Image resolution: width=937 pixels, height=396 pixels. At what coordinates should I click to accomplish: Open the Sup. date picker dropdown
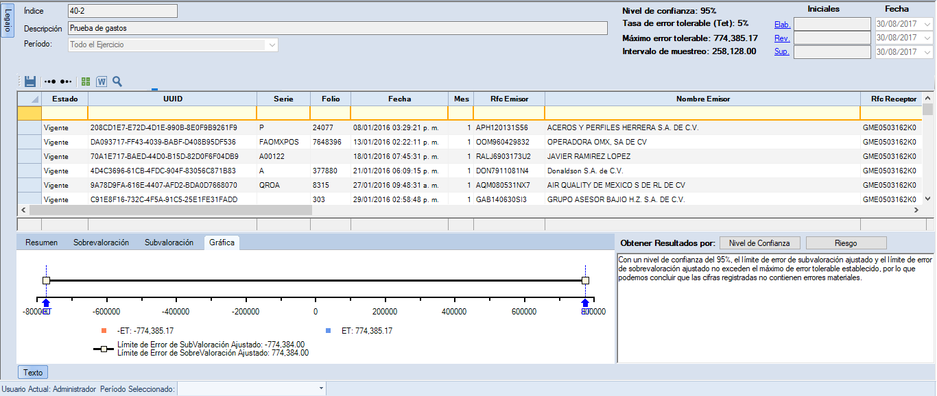coord(928,52)
